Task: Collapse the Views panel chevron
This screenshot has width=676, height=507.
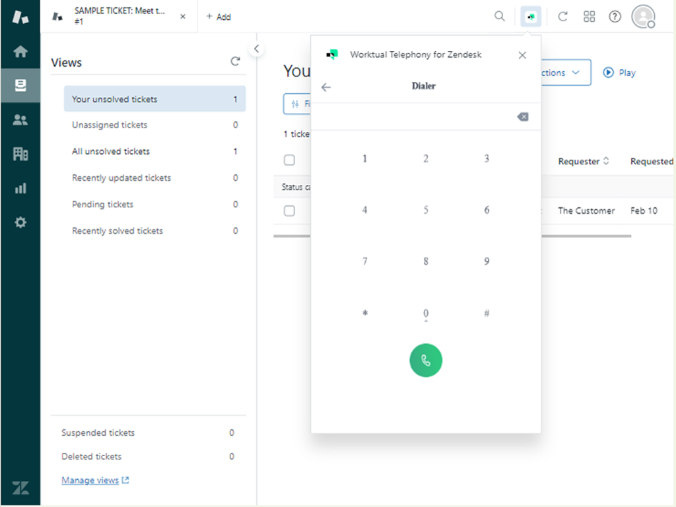Action: (x=256, y=49)
